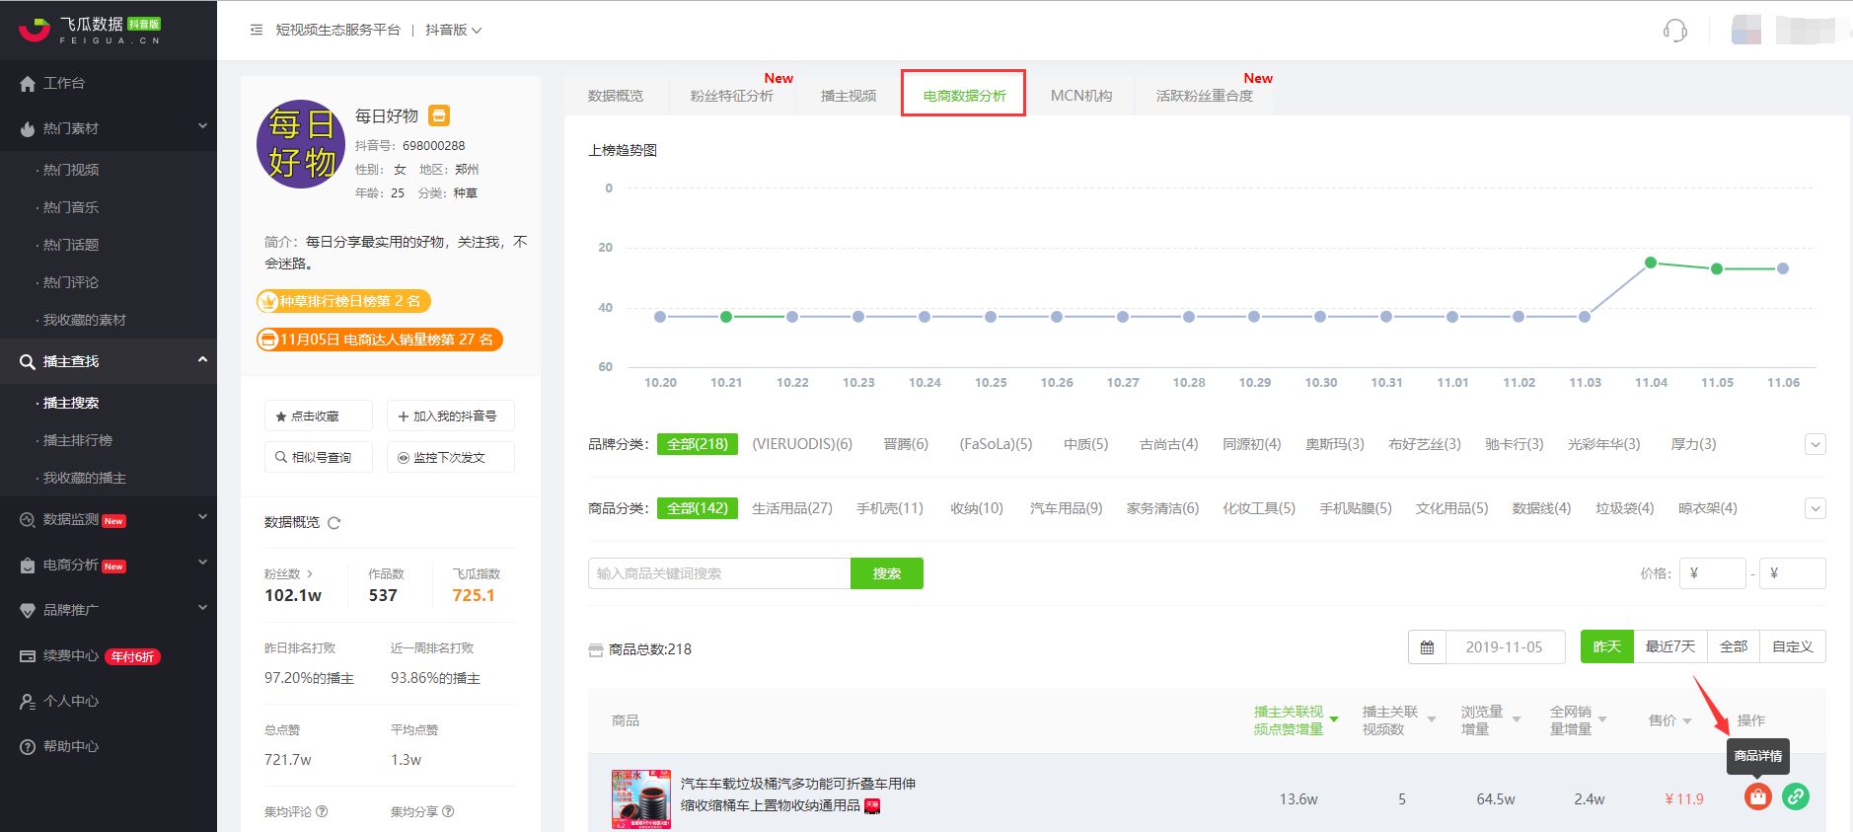
Task: Open the calendar icon for the date picker
Action: pos(1427,647)
